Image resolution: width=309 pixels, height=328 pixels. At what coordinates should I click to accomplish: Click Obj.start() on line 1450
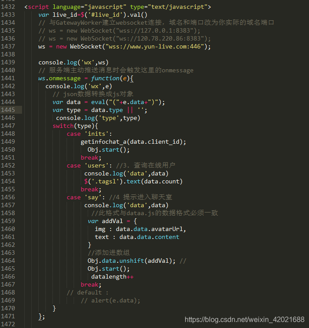click(108, 150)
